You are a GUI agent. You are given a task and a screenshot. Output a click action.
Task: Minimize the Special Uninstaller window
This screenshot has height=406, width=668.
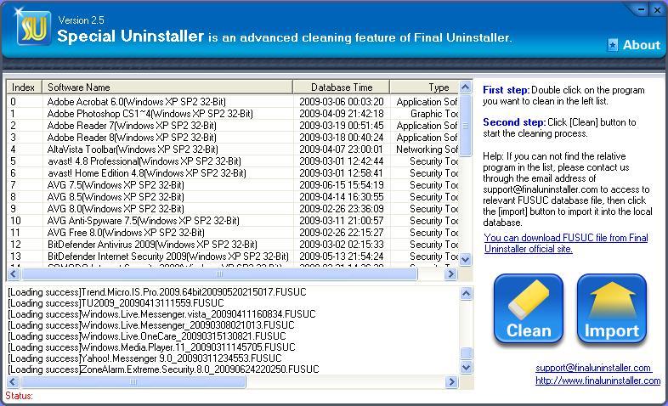[641, 10]
